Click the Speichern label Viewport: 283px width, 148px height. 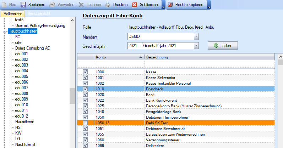[x=37, y=5]
